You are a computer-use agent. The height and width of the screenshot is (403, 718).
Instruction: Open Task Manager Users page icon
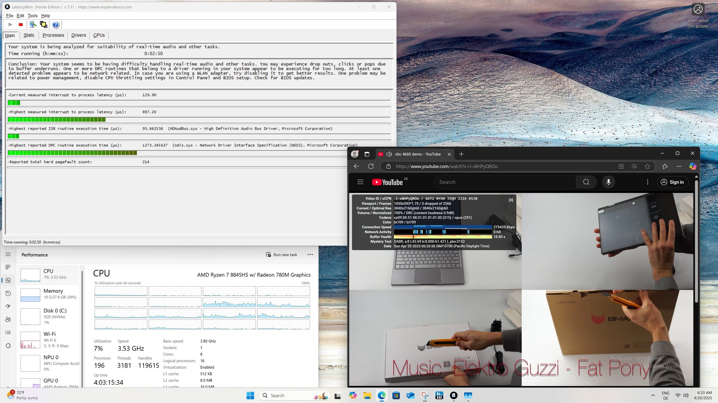(x=8, y=319)
